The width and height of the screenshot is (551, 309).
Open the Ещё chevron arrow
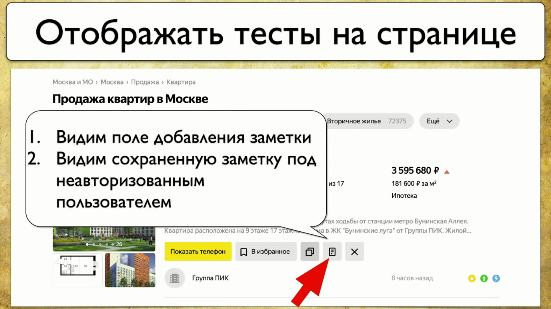[x=450, y=121]
